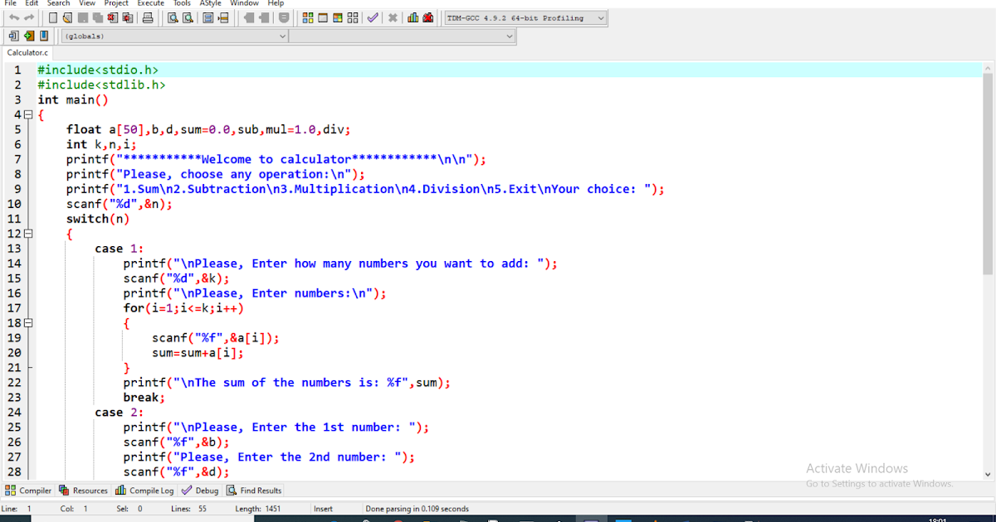Viewport: 996px width, 522px height.
Task: Click the Print icon on the toolbar
Action: pyautogui.click(x=147, y=17)
